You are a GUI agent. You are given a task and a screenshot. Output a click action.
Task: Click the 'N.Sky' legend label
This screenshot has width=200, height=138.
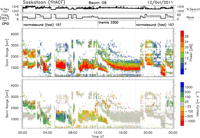[x=5, y=9]
